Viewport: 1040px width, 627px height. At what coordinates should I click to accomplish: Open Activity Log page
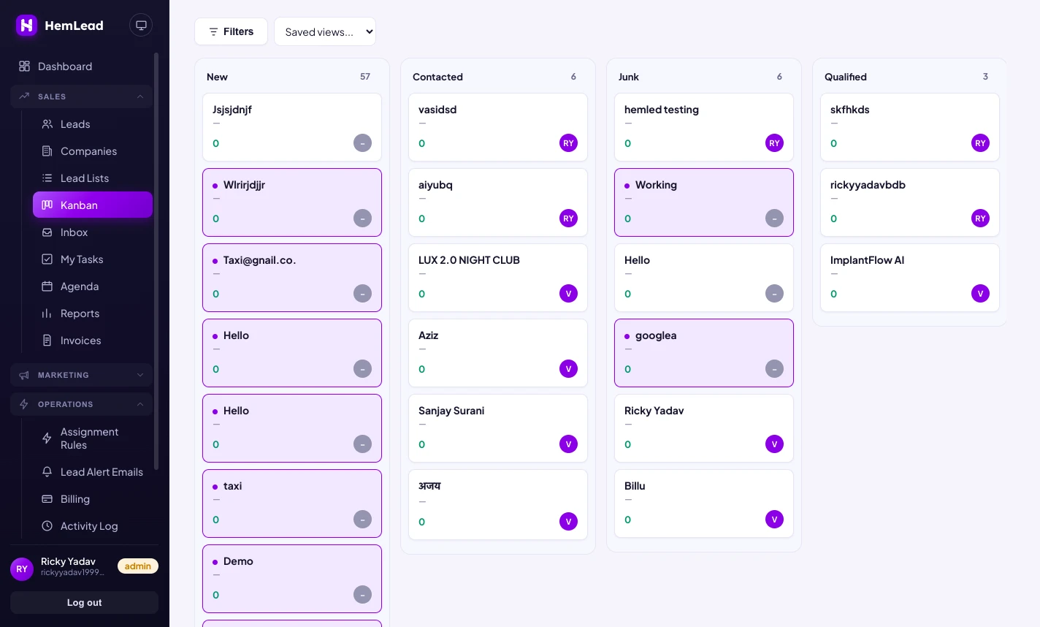coord(93,526)
